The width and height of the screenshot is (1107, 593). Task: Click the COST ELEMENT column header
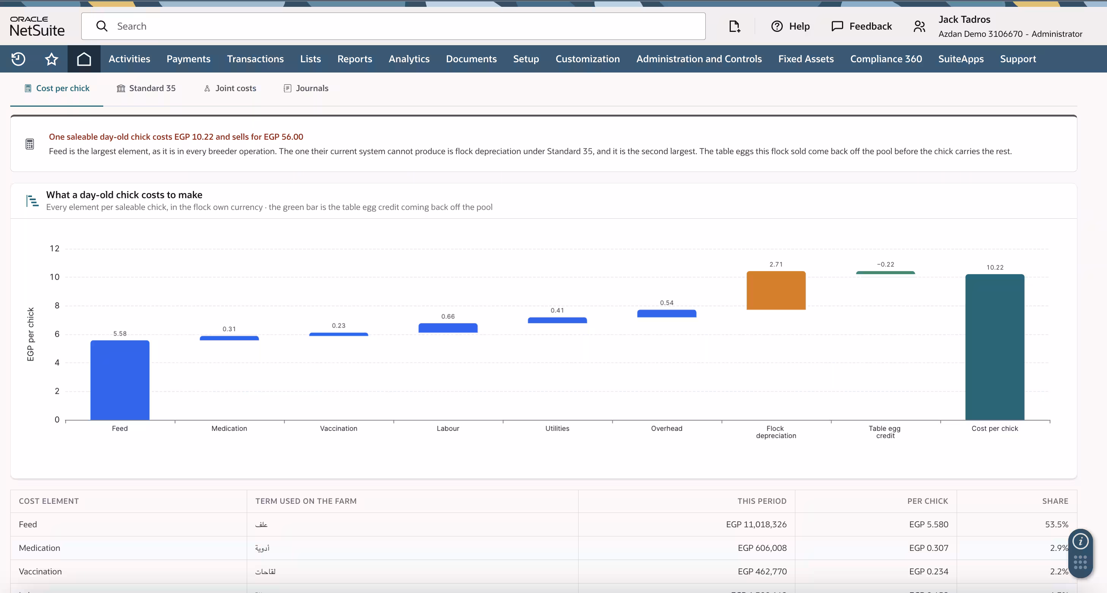[49, 501]
